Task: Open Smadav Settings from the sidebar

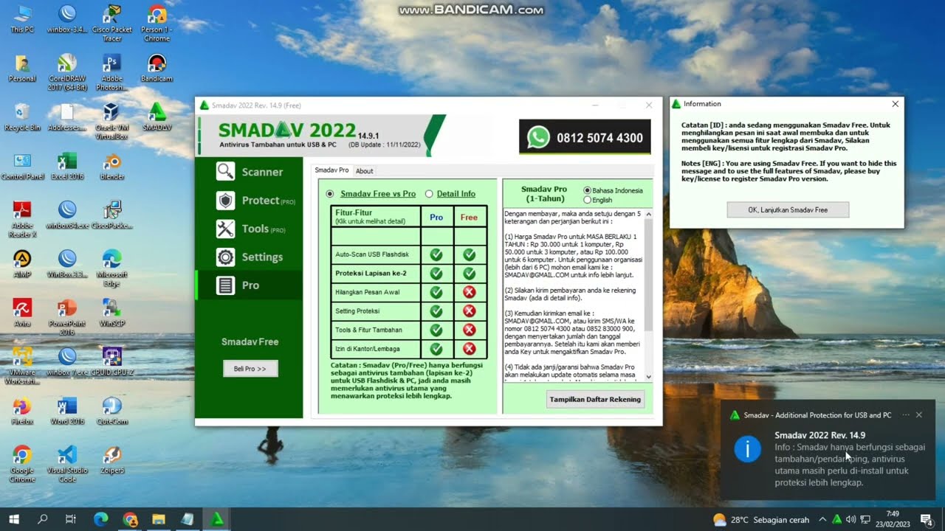Action: (249, 257)
